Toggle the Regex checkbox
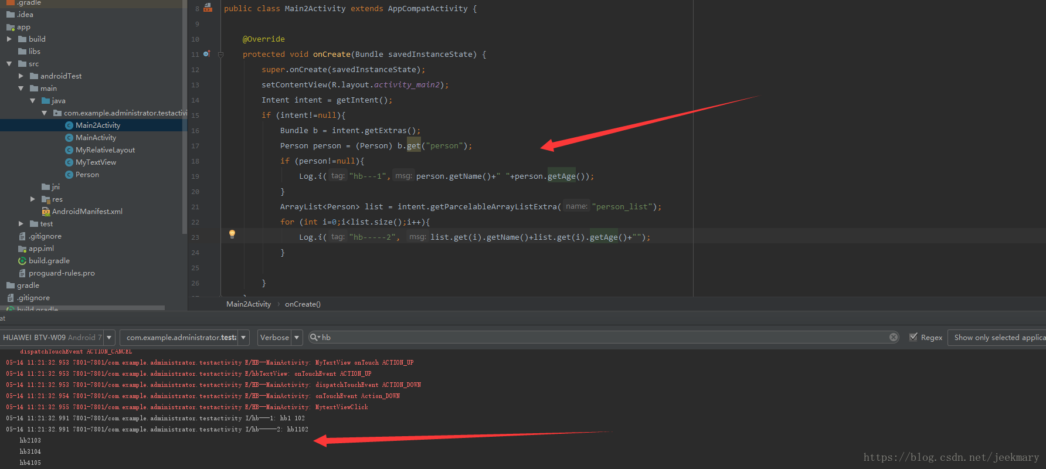The height and width of the screenshot is (469, 1046). 913,337
